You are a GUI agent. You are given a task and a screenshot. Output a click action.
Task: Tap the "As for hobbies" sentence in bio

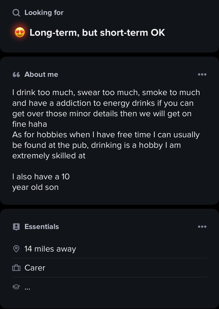[106, 135]
